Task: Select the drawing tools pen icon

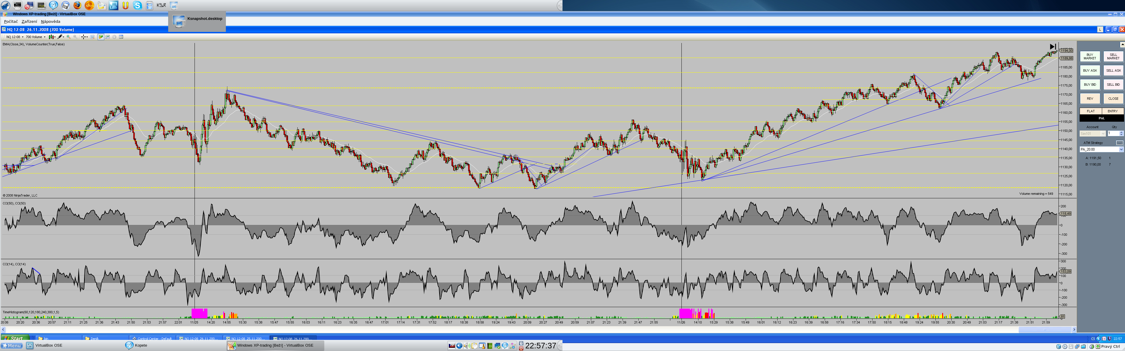Action: point(60,37)
